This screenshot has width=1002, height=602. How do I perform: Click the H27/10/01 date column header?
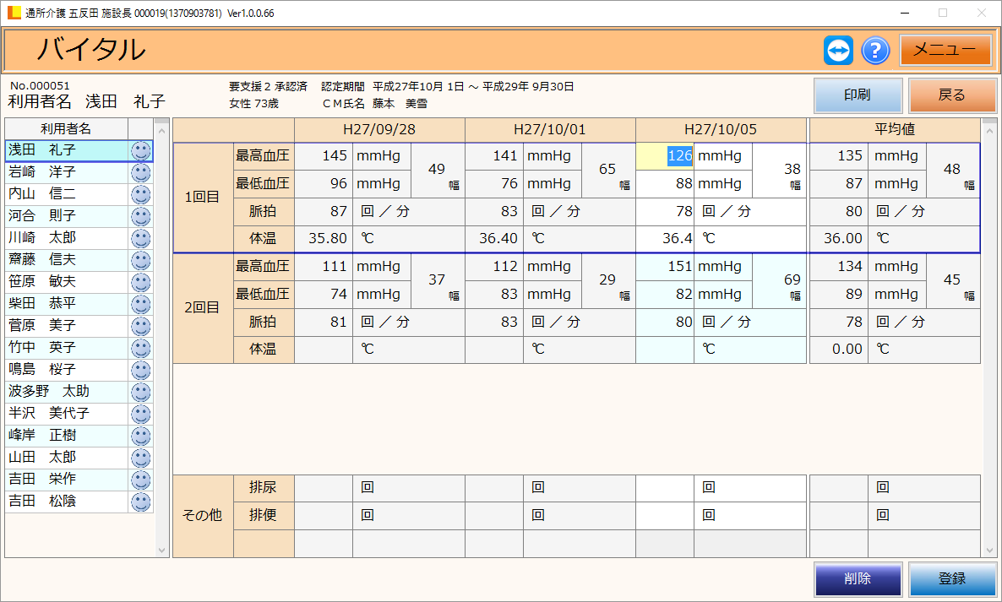pos(550,129)
